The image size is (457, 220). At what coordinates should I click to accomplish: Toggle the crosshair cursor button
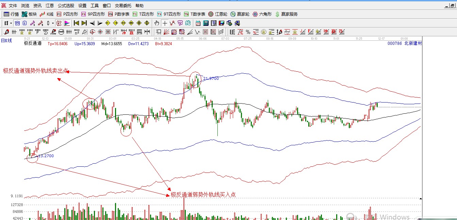point(165,23)
